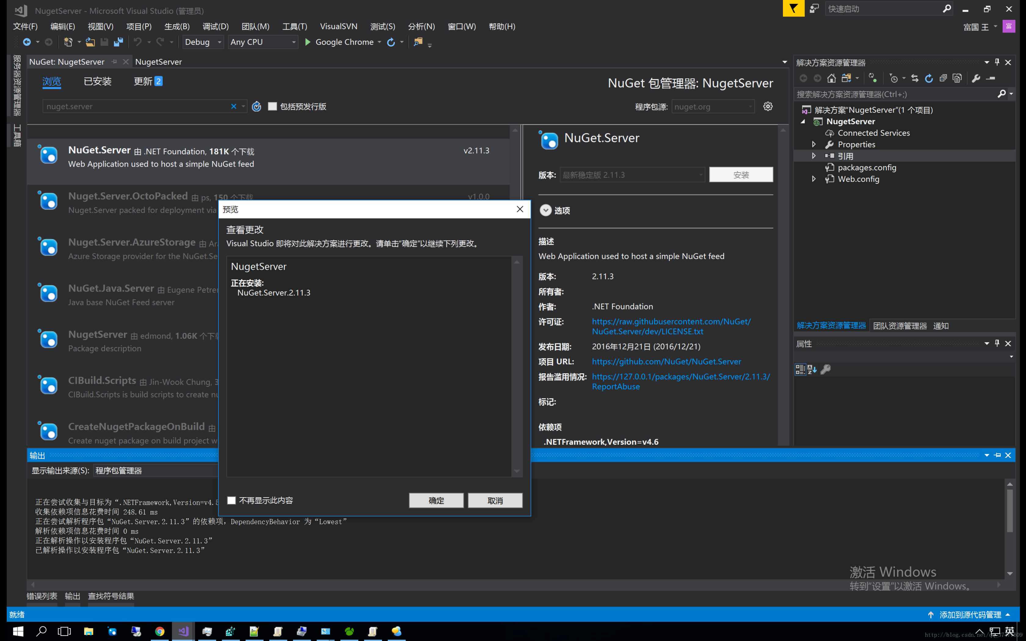Toggle auto-hide pin on the Output panel
The height and width of the screenshot is (641, 1026).
[x=997, y=455]
